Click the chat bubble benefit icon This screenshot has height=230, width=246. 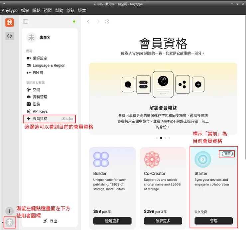pos(128,84)
